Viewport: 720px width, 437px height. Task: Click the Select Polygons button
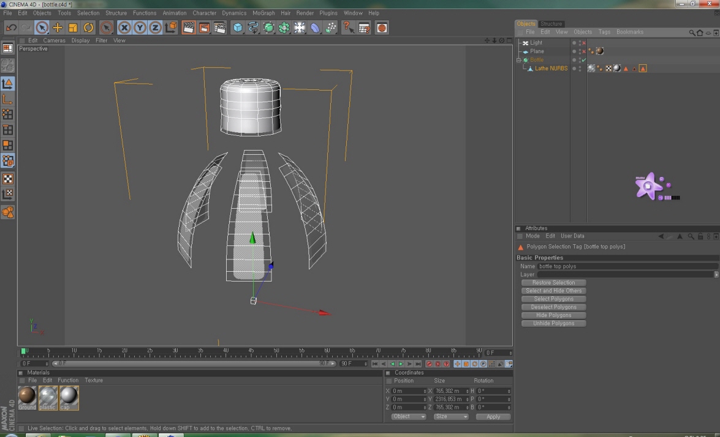point(554,299)
